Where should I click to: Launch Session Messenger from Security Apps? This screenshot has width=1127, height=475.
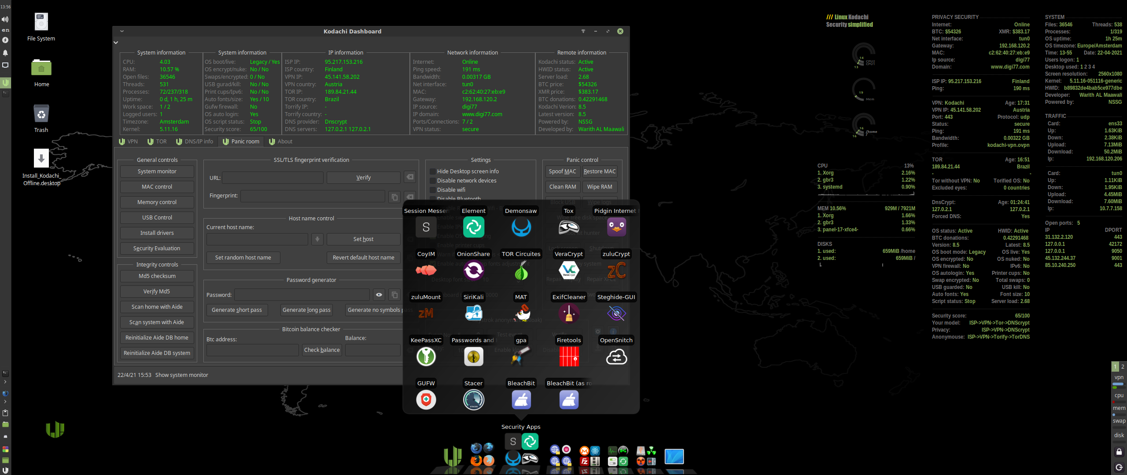tap(426, 227)
